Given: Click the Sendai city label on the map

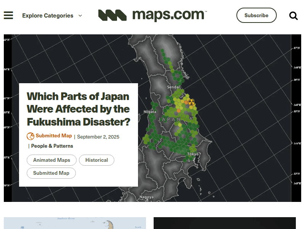Looking at the screenshot, I should [173, 87].
